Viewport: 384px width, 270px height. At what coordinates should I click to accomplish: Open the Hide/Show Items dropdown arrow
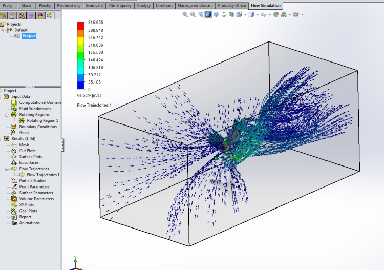[x=270, y=15]
